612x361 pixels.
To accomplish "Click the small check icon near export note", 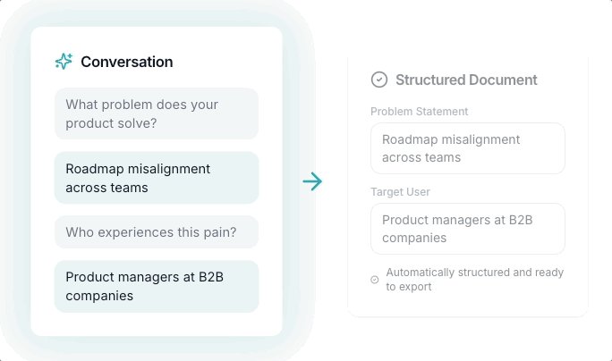I will click(375, 280).
